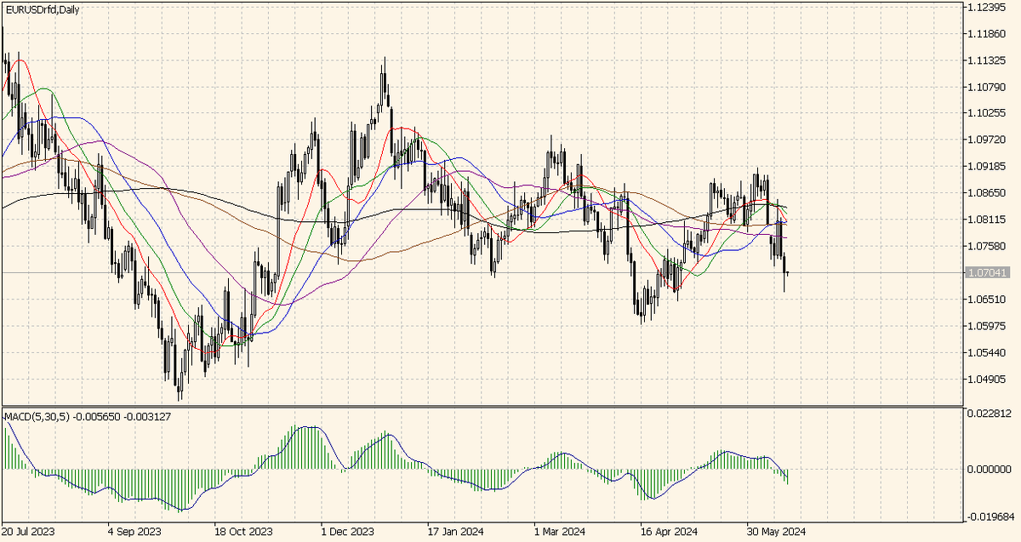Click price label 1.10790

click(x=988, y=86)
